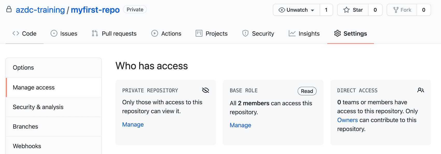This screenshot has height=154, width=441.
Task: Fork the repository
Action: coord(402,10)
